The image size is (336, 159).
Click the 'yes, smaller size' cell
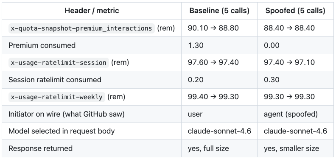(x=291, y=148)
